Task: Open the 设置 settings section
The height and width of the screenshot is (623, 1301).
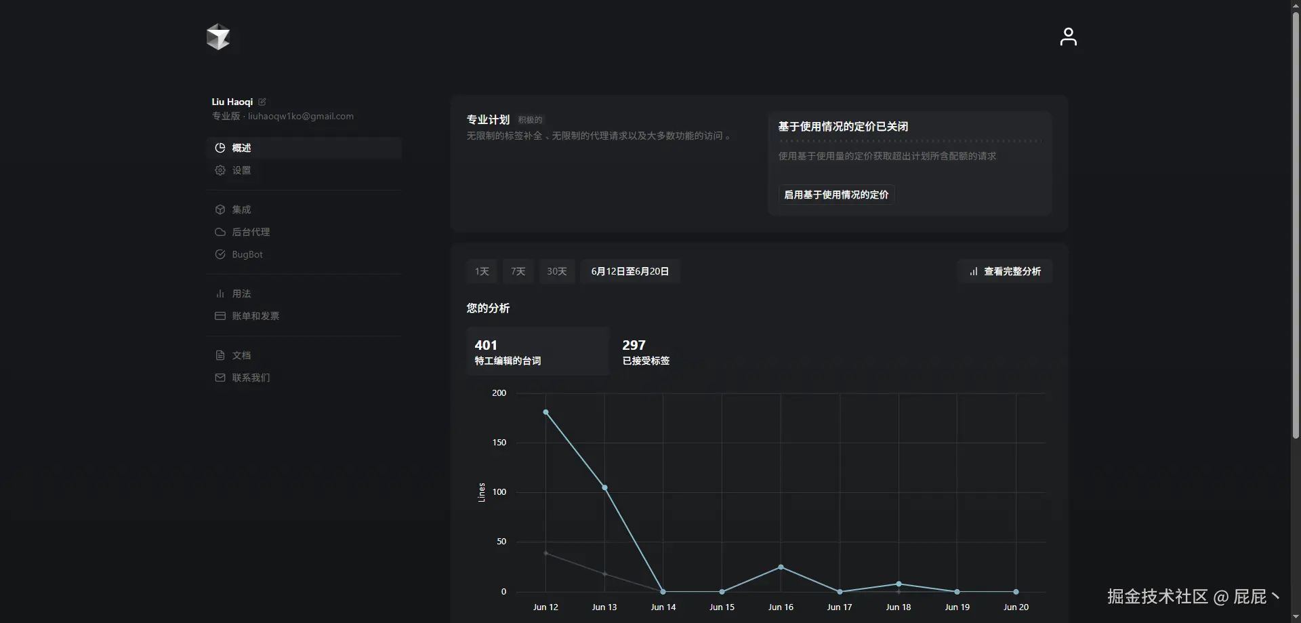Action: (242, 170)
